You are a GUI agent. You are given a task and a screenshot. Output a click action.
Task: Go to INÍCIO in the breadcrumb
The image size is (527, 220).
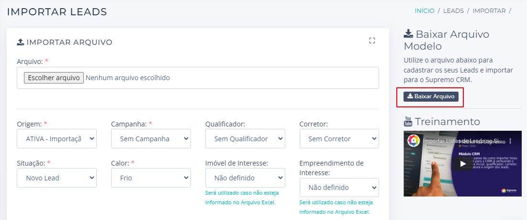[x=425, y=10]
